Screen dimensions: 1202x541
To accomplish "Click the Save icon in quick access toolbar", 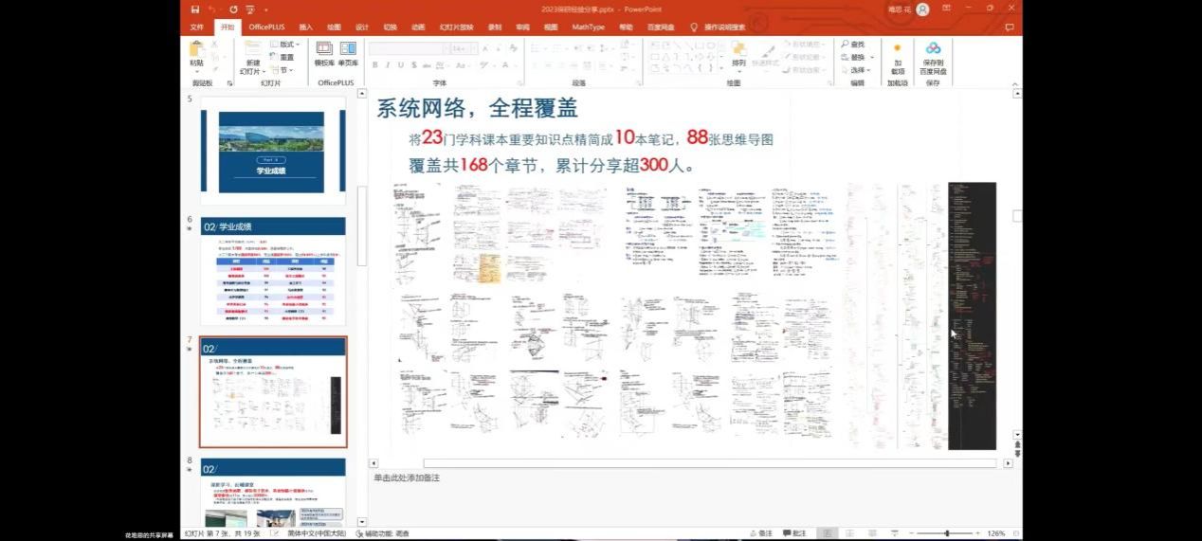I will point(194,9).
